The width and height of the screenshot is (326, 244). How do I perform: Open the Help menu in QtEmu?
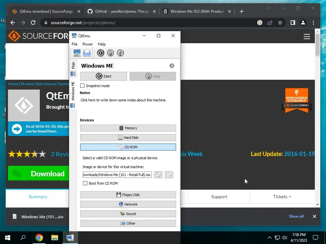click(102, 44)
